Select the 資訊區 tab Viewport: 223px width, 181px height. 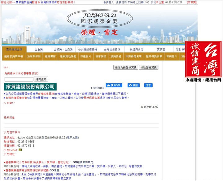click(161, 50)
